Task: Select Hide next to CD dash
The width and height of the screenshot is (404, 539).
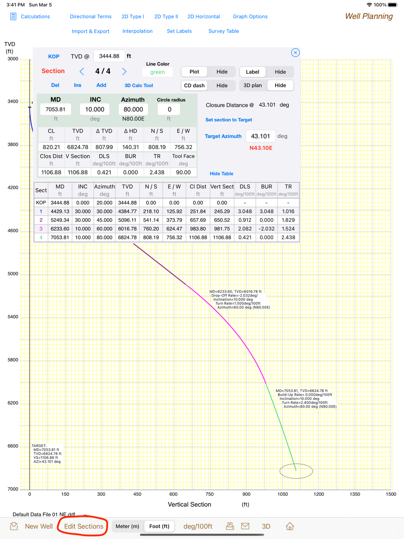Action: [x=222, y=86]
